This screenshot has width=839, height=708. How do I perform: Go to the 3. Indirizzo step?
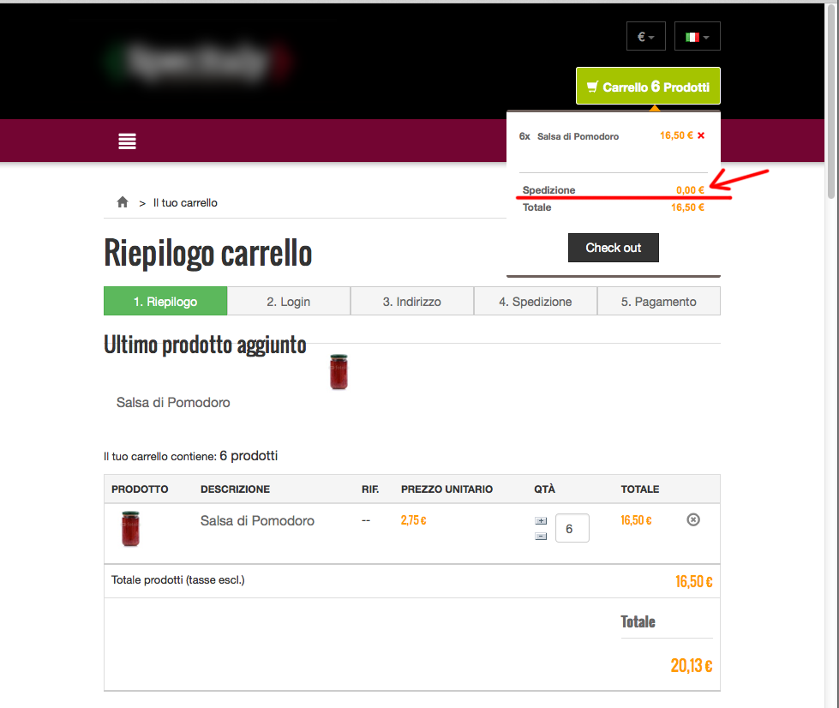(x=412, y=302)
